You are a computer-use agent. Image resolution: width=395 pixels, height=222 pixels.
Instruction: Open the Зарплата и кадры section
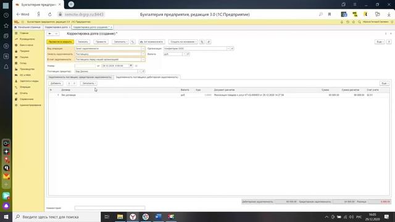29,81
